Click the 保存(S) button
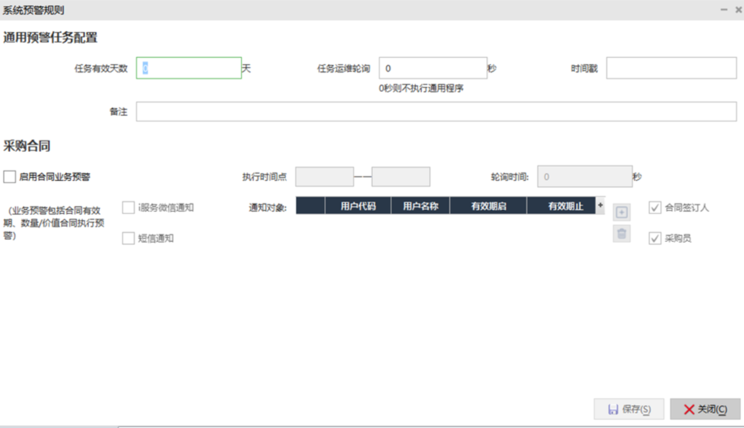The width and height of the screenshot is (744, 428). [x=629, y=409]
